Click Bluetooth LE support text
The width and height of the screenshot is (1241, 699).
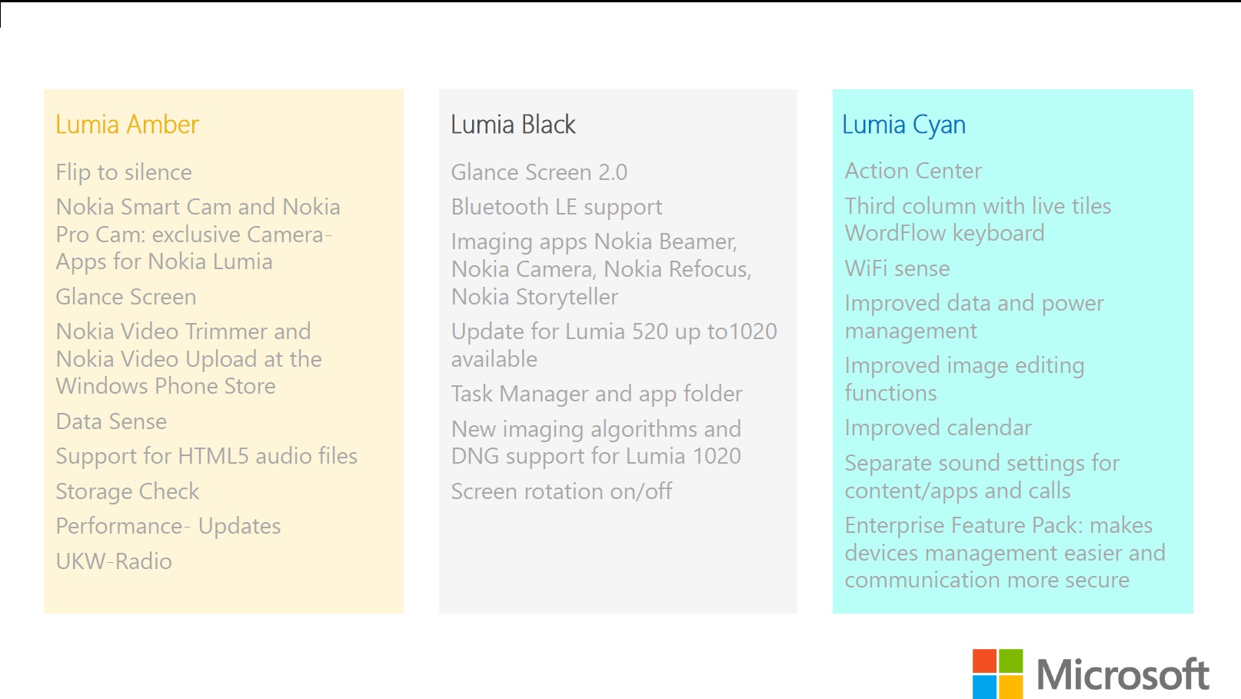[x=556, y=207]
